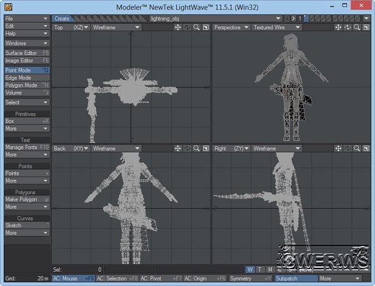Maximize the Back viewport with its corner icon

pyautogui.click(x=205, y=149)
